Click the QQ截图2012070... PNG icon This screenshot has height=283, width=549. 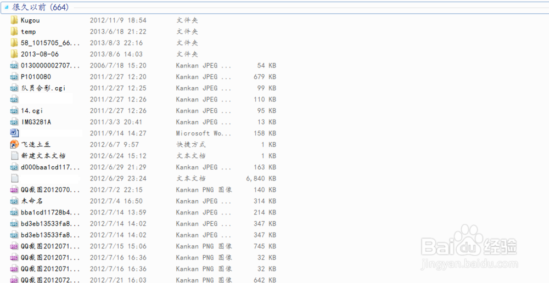pyautogui.click(x=14, y=190)
